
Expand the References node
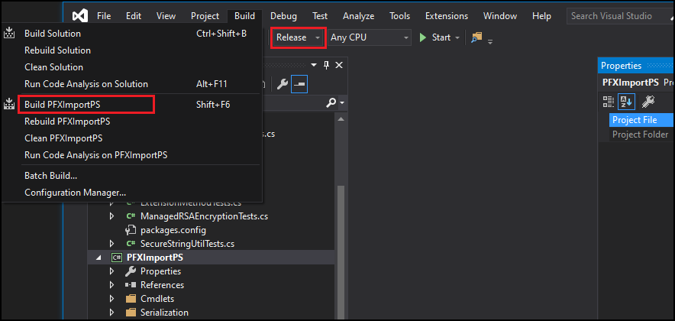coord(112,285)
